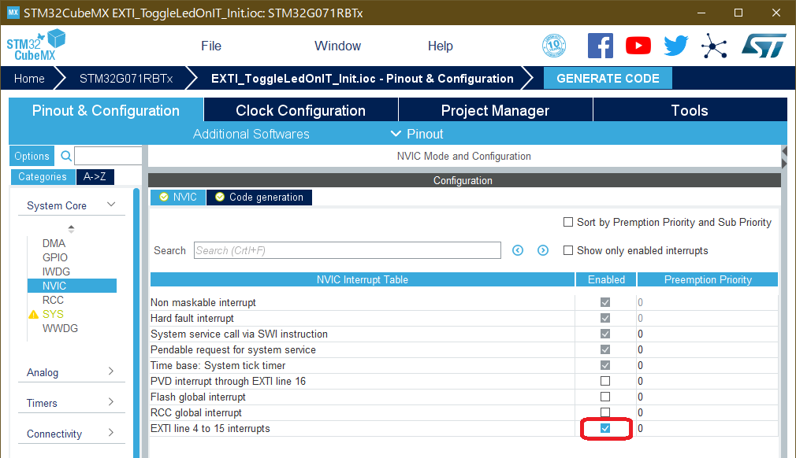796x458 pixels.
Task: Go to Home breadcrumb
Action: click(29, 79)
